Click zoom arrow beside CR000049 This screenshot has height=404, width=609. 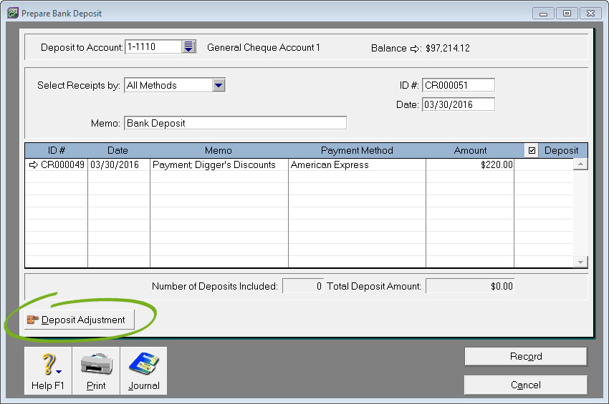[34, 164]
